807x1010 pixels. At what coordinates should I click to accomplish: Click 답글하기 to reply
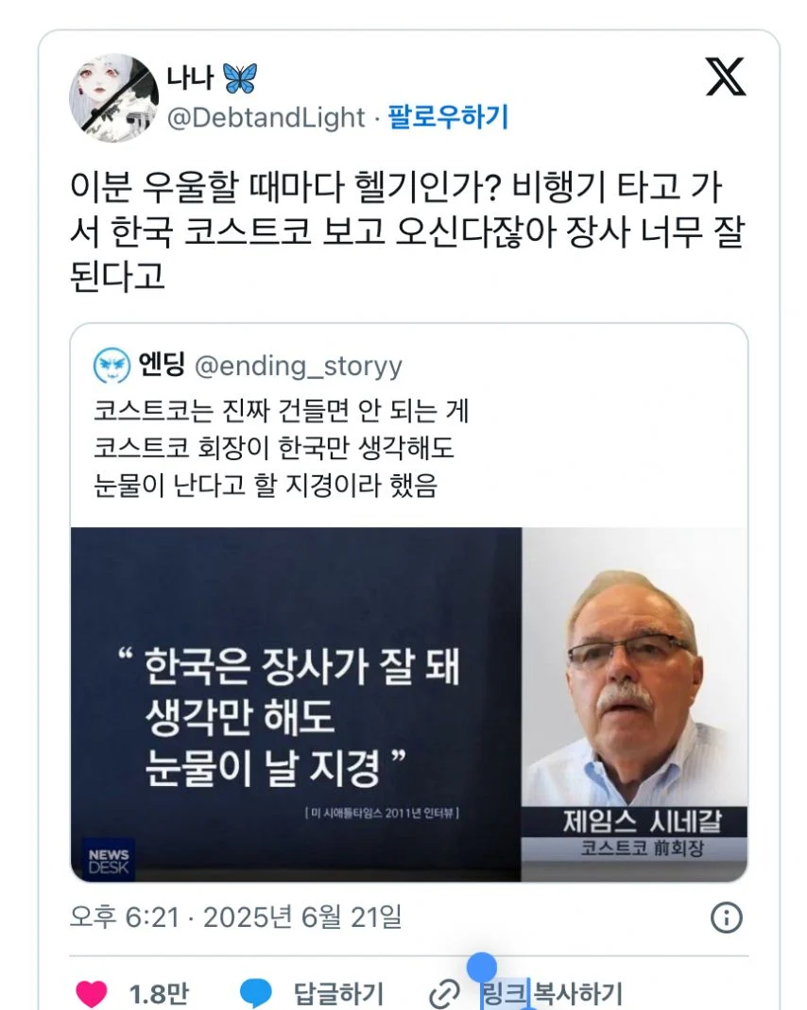[338, 993]
